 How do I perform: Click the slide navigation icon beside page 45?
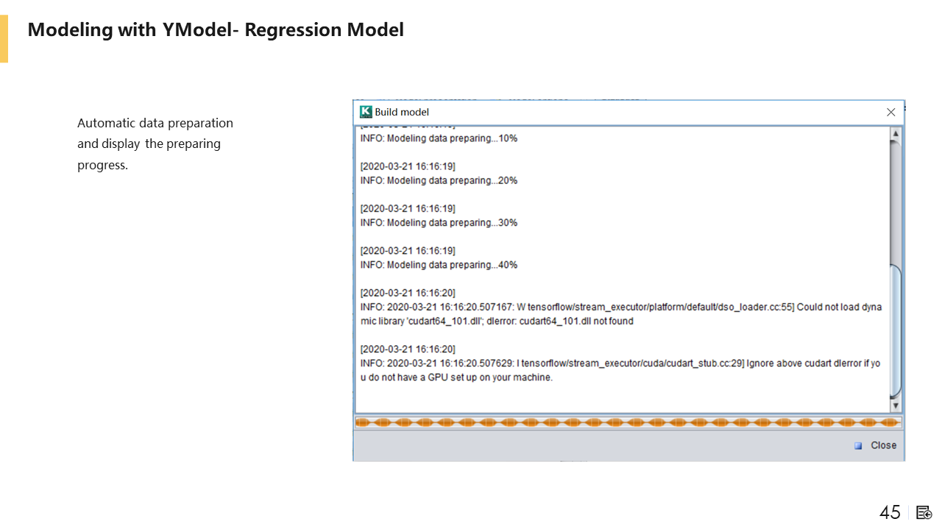click(x=924, y=512)
